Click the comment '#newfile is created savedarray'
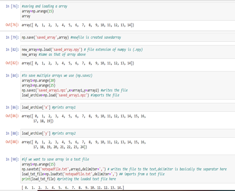The image size is (235, 191). (96, 37)
